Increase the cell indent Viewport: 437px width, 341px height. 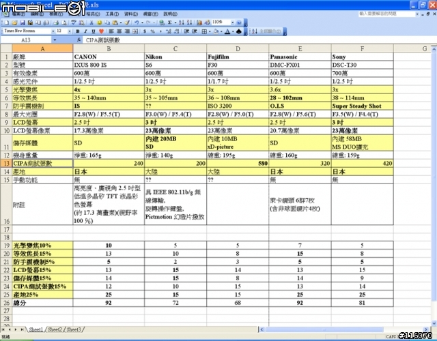(195, 31)
